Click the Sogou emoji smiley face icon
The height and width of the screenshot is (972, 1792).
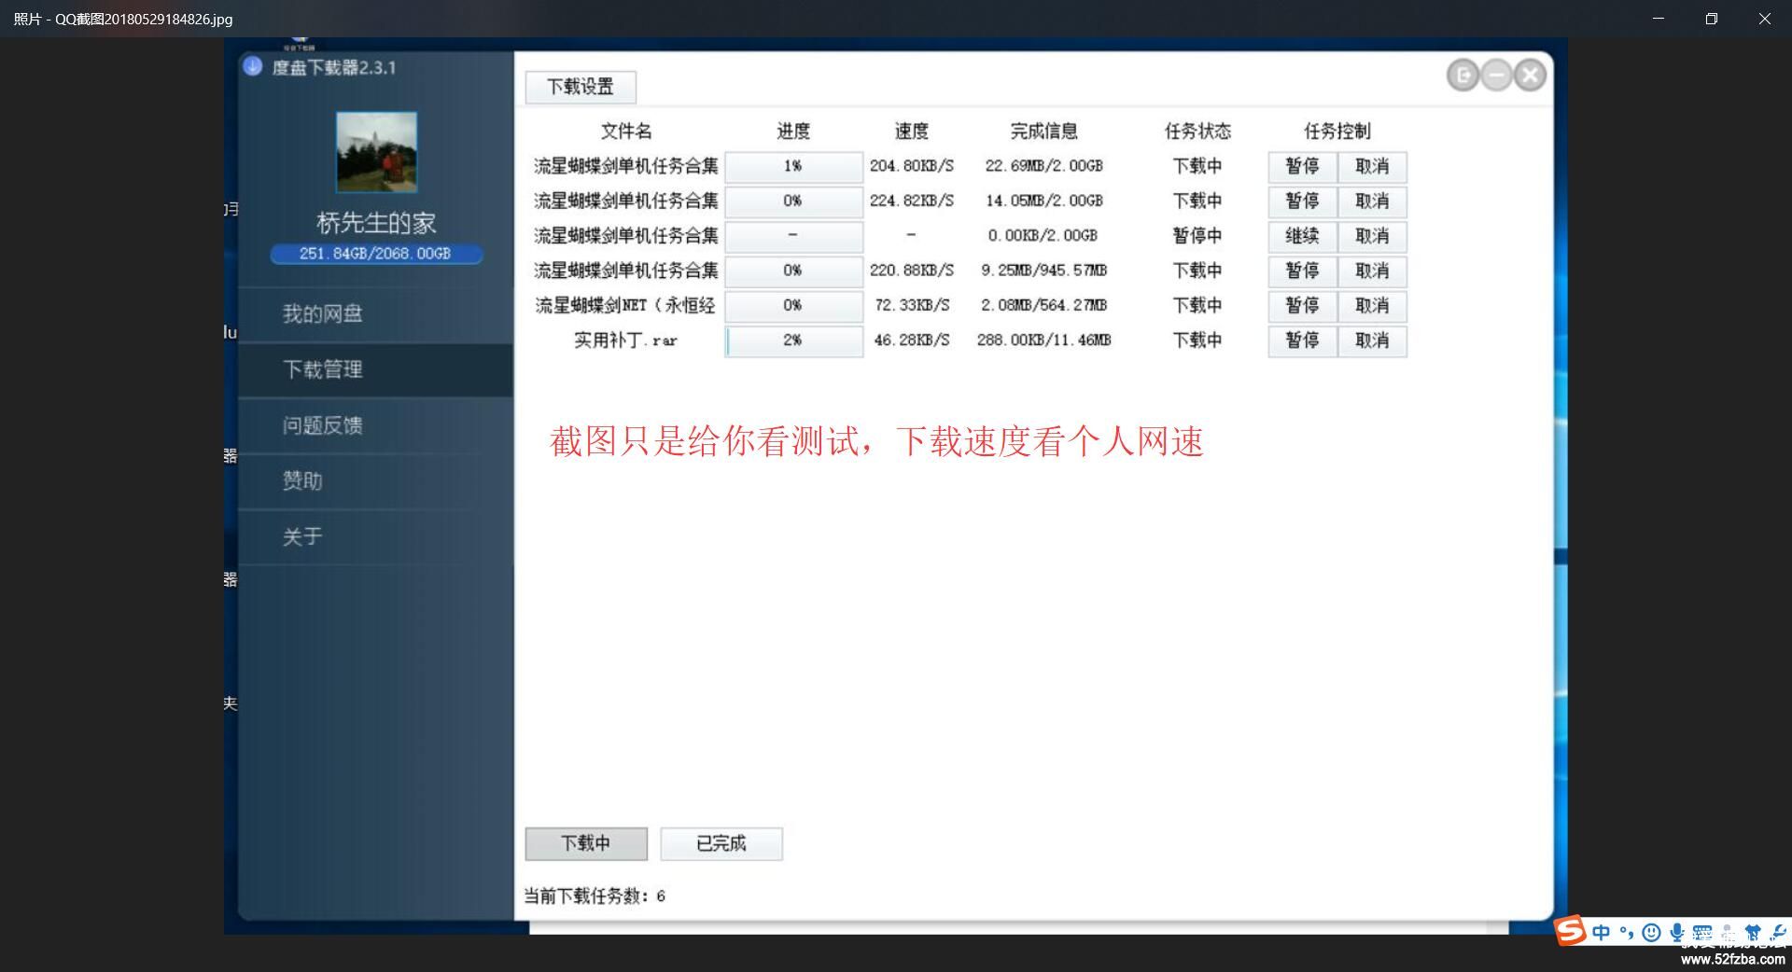[1651, 932]
